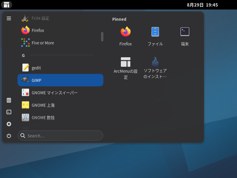Screen dimensions: 237x178
Task: Click the GNOME 上海 mahjong icon
Action: 25,105
